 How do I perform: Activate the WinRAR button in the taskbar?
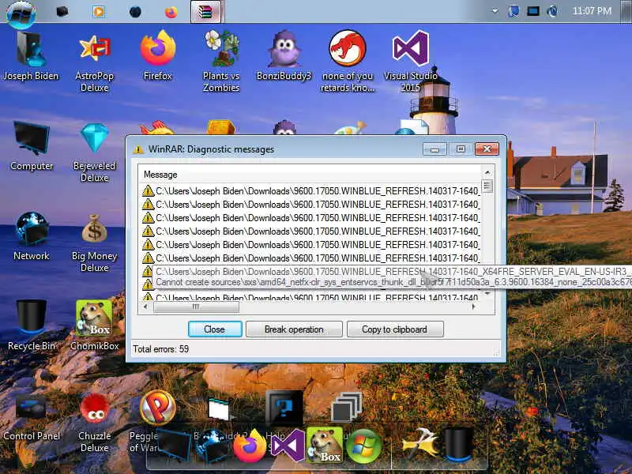[x=205, y=12]
